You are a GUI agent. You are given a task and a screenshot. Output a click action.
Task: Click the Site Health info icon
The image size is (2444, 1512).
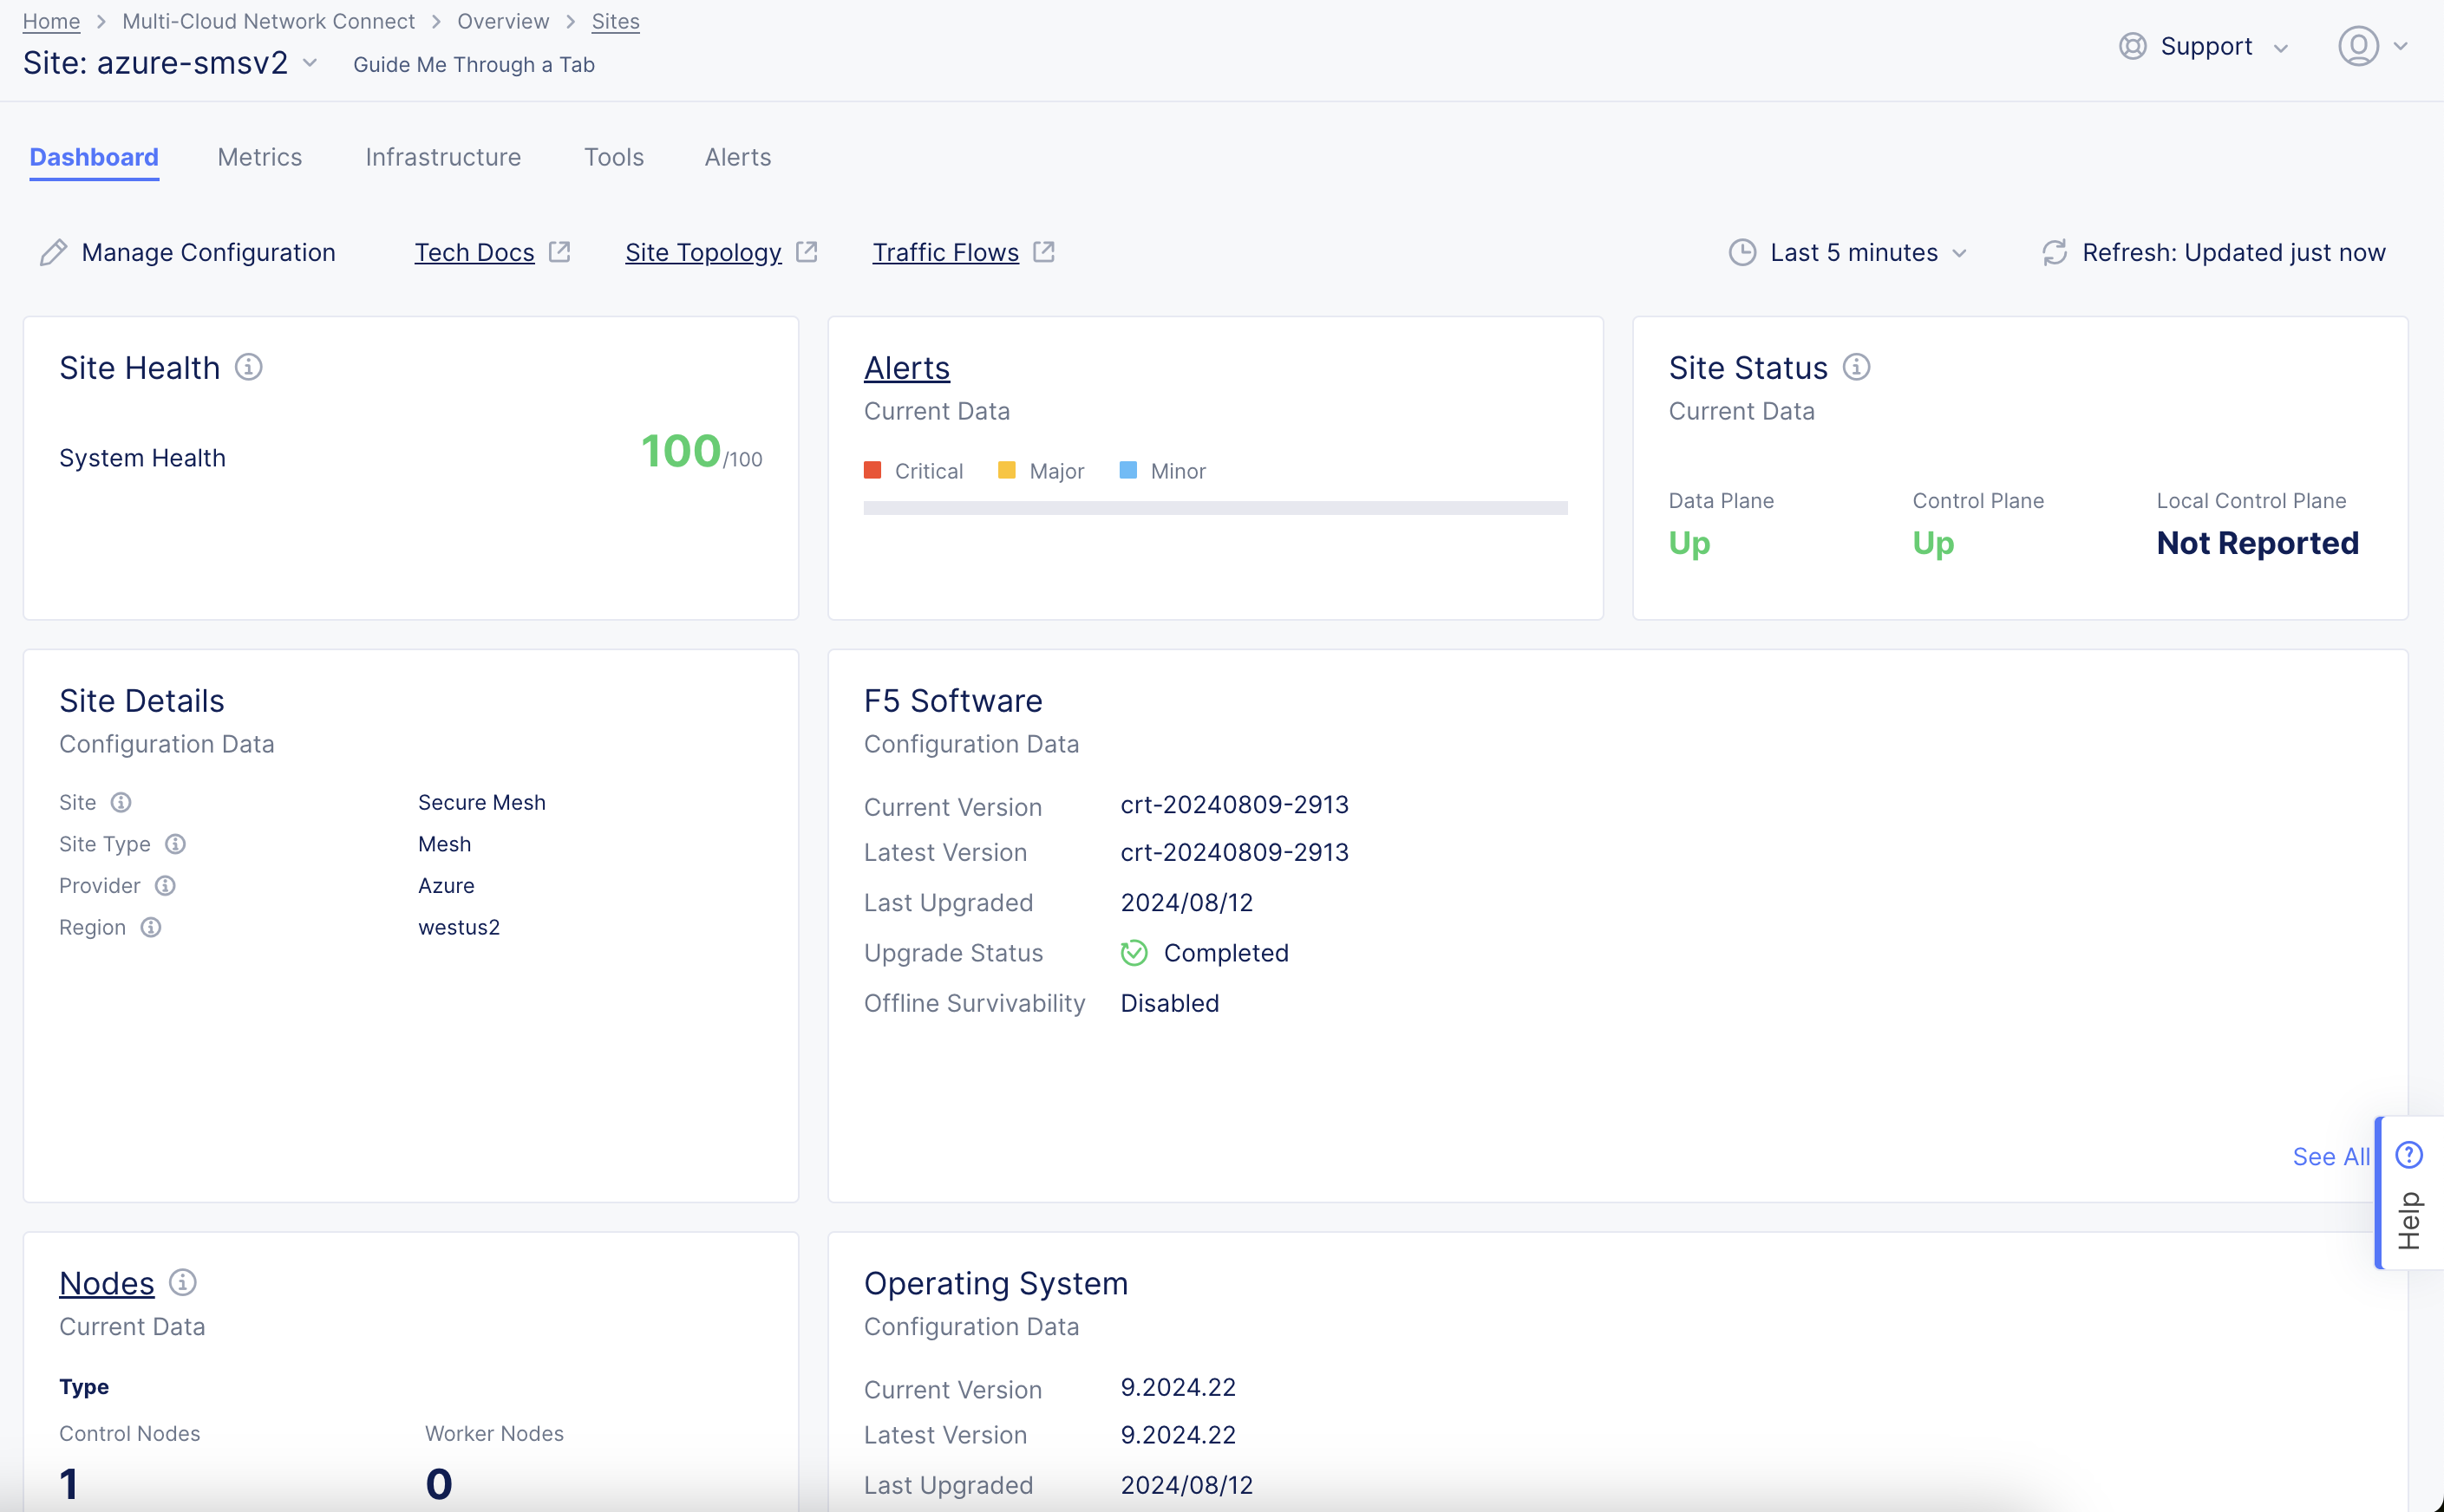pos(247,366)
